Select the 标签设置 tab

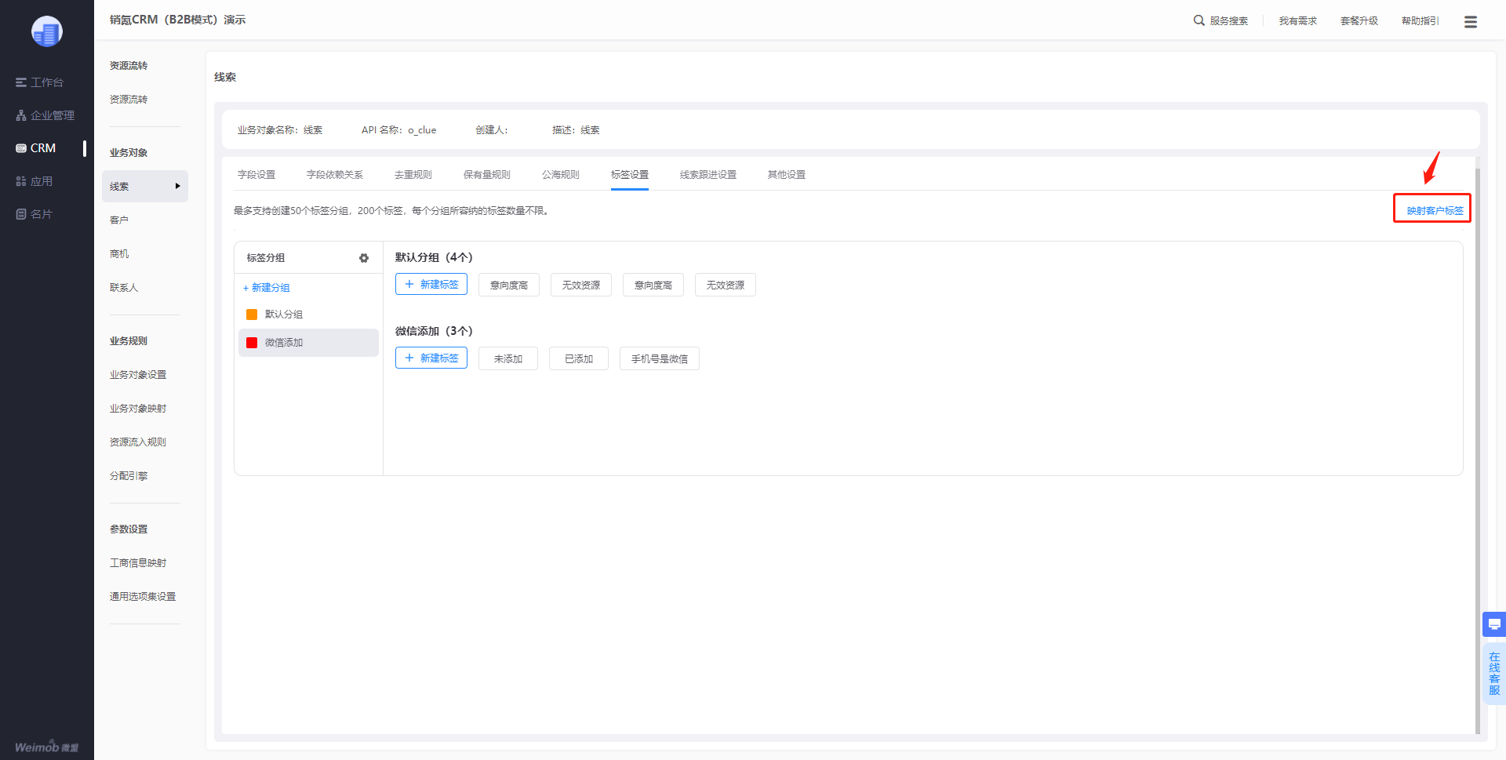pyautogui.click(x=630, y=175)
